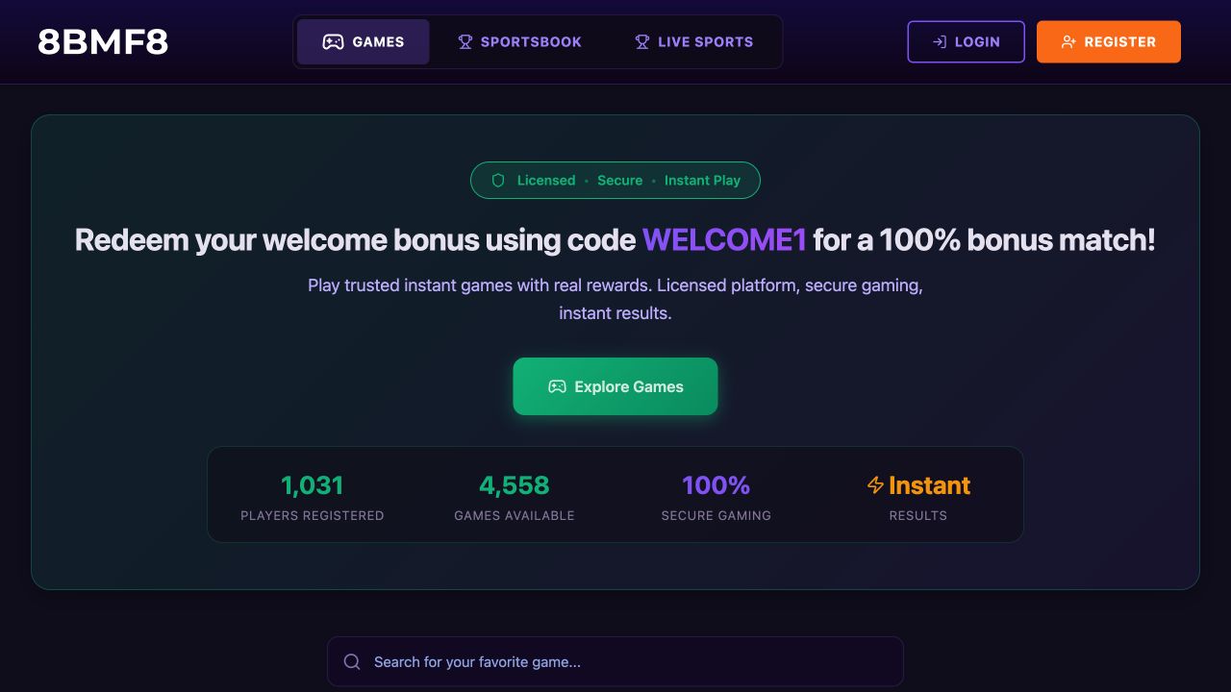
Task: Go to the Live Sports tab
Action: 693,42
